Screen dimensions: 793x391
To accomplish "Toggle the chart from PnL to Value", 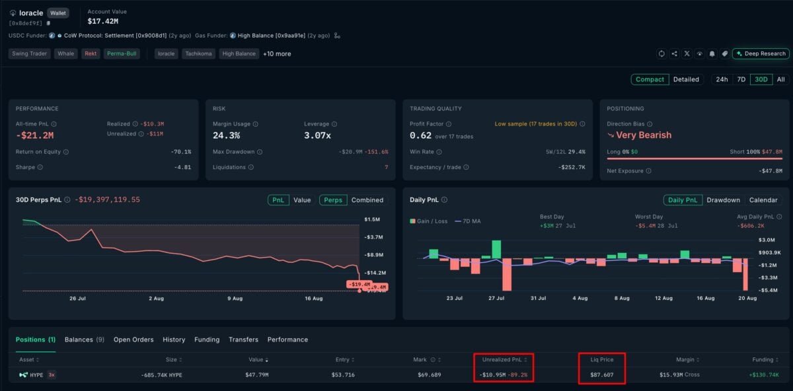I will click(x=302, y=200).
